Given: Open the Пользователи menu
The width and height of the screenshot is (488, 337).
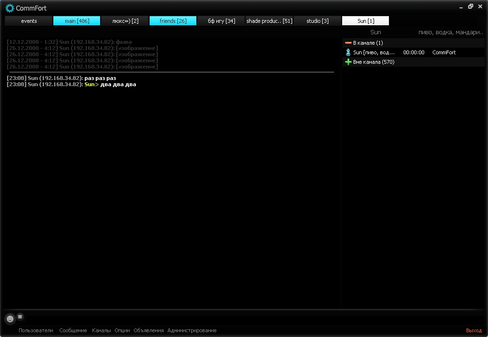Looking at the screenshot, I should pyautogui.click(x=36, y=330).
